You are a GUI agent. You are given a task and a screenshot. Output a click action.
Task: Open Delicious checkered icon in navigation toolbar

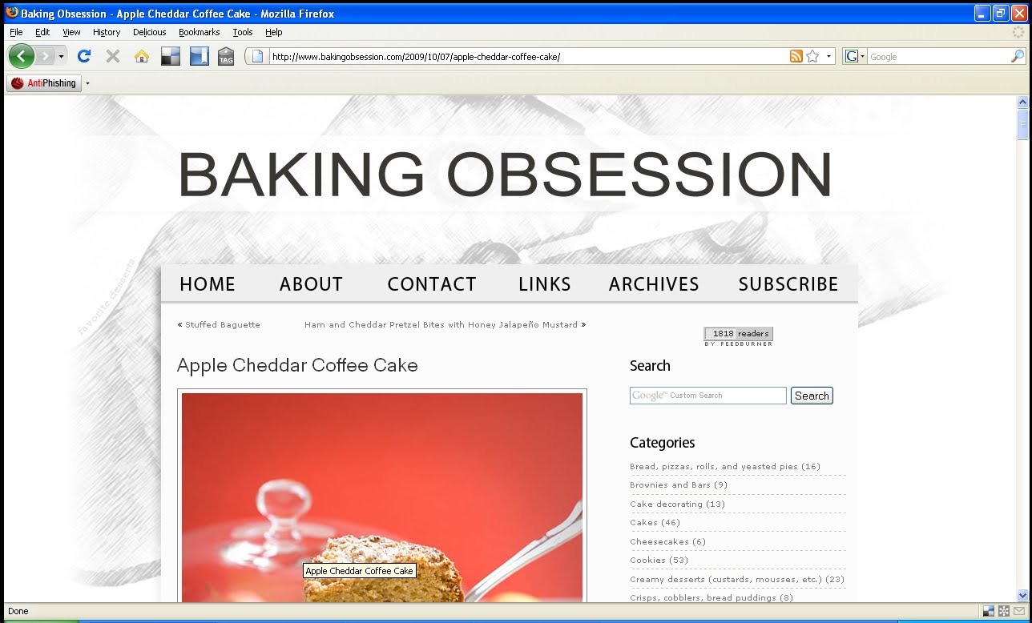[171, 56]
